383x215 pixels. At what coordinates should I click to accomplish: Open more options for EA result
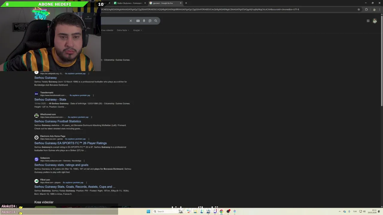coord(89,139)
